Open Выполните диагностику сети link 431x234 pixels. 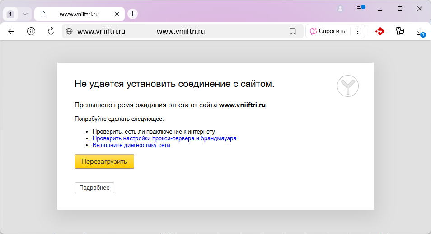tap(131, 145)
